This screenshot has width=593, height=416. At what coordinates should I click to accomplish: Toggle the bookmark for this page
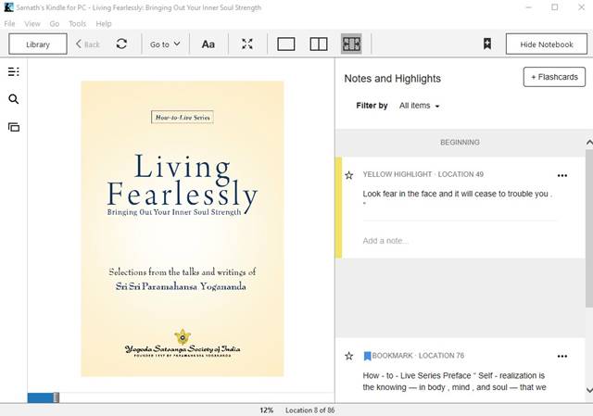487,44
